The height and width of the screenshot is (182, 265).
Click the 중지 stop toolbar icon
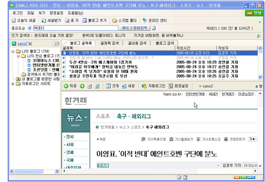pyautogui.click(x=67, y=21)
